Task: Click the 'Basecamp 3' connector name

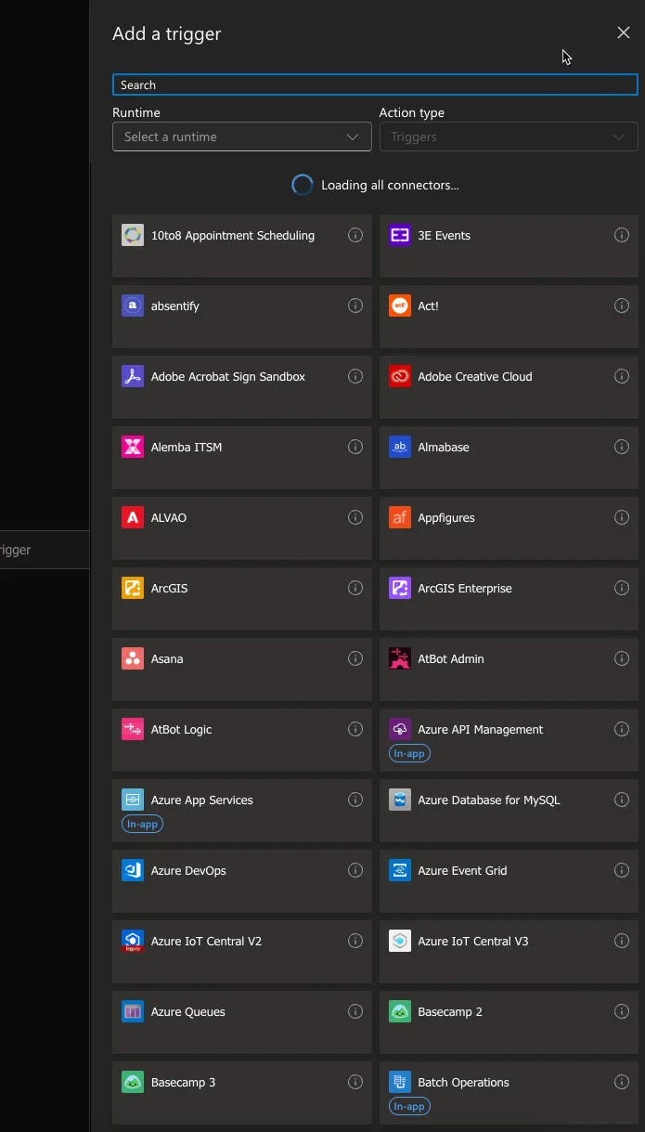Action: click(x=184, y=1083)
